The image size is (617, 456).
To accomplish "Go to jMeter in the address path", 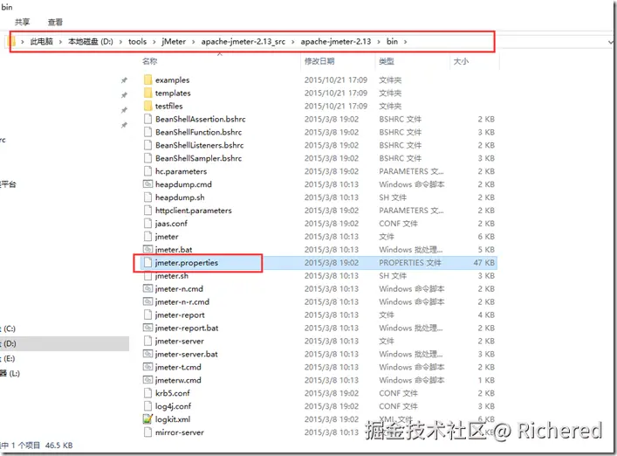I will click(174, 41).
